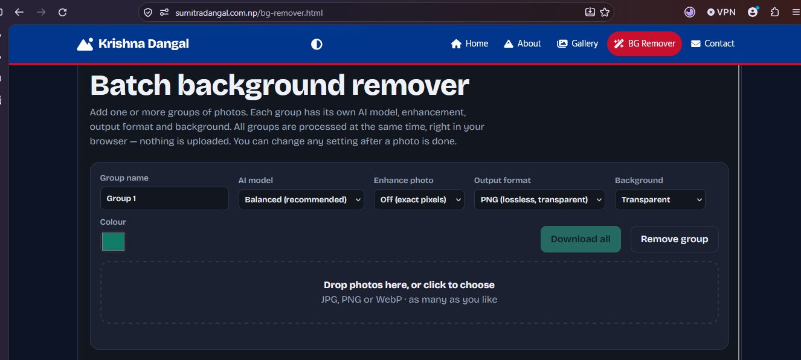The image size is (801, 360).
Task: Open the extensions puzzle icon
Action: pyautogui.click(x=775, y=12)
